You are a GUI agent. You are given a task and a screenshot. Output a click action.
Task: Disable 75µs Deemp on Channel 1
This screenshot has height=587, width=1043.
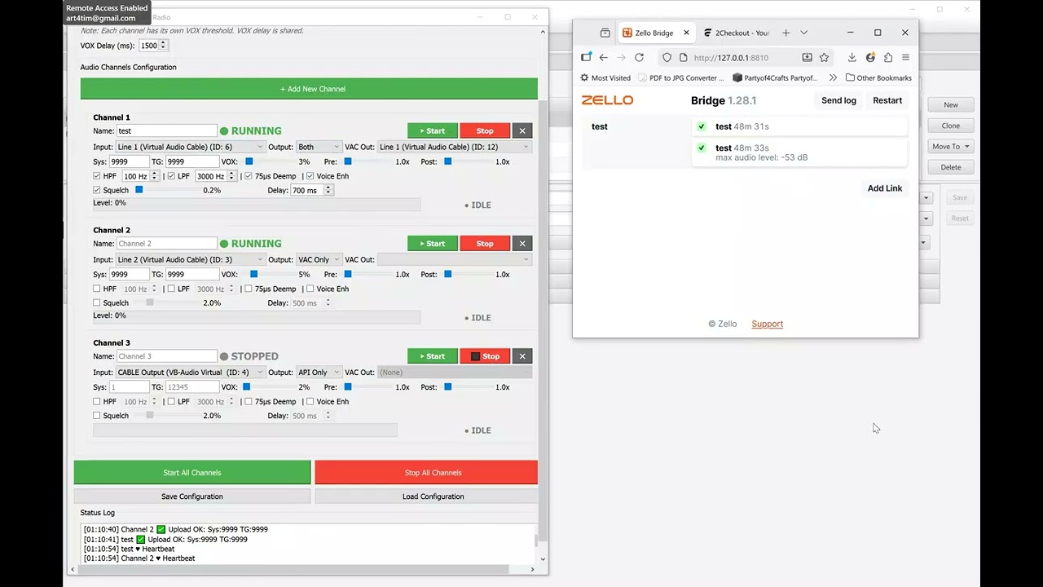point(248,176)
